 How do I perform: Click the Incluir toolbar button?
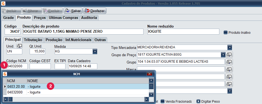[11, 11]
